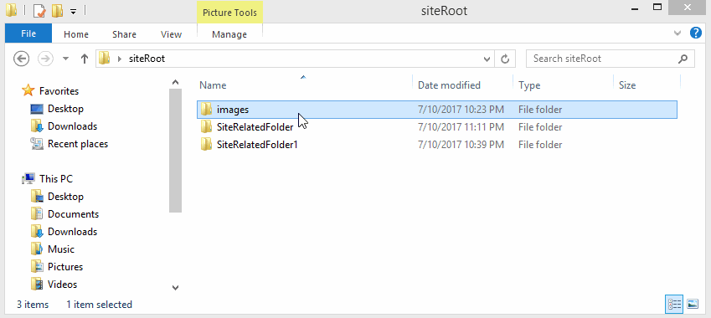Open the Customize Quick Access Toolbar dropdown

click(73, 12)
